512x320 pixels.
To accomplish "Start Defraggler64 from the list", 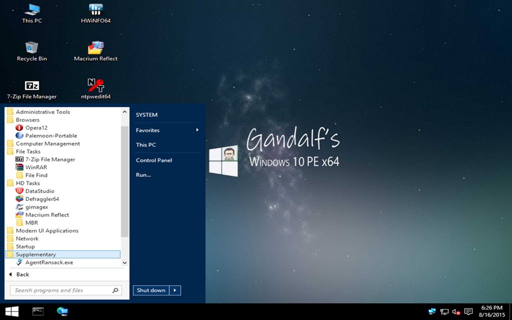I will point(37,199).
